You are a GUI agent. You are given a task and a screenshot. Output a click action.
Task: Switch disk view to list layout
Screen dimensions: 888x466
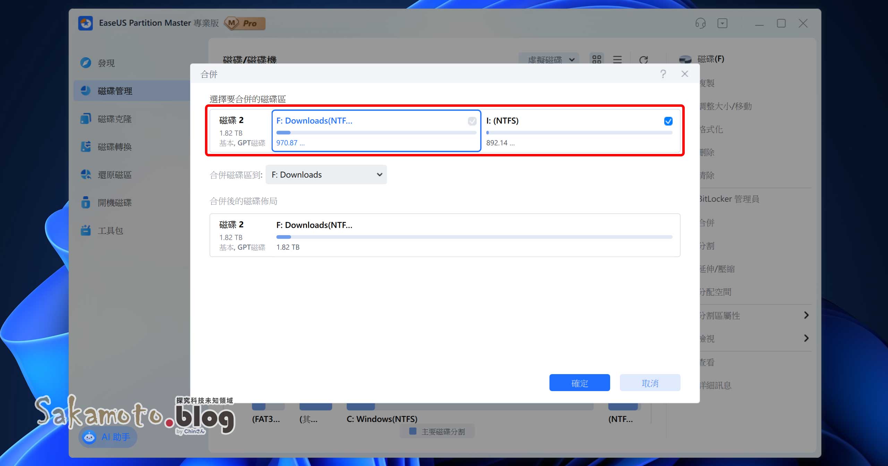coord(617,59)
